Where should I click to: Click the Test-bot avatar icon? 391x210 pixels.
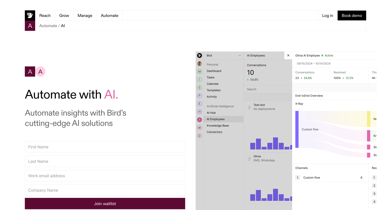point(249,107)
